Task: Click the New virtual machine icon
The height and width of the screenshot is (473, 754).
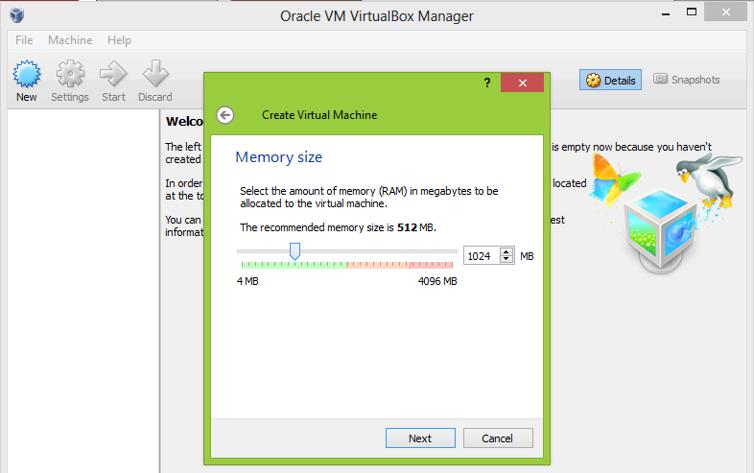Action: (27, 74)
